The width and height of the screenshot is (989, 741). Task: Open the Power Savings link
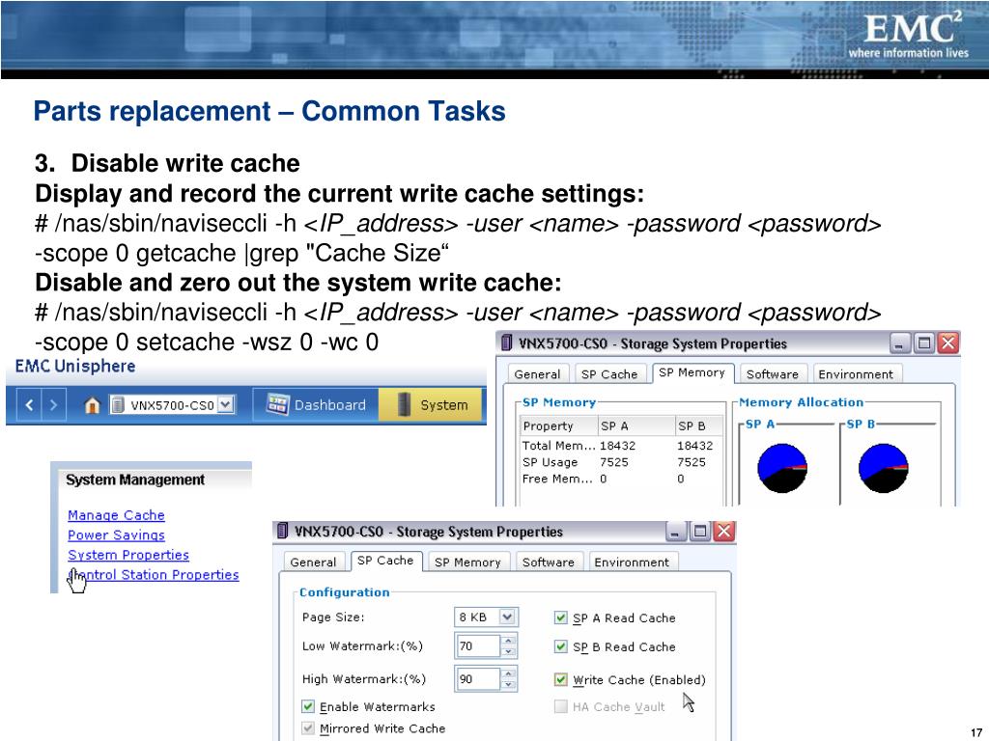[116, 535]
